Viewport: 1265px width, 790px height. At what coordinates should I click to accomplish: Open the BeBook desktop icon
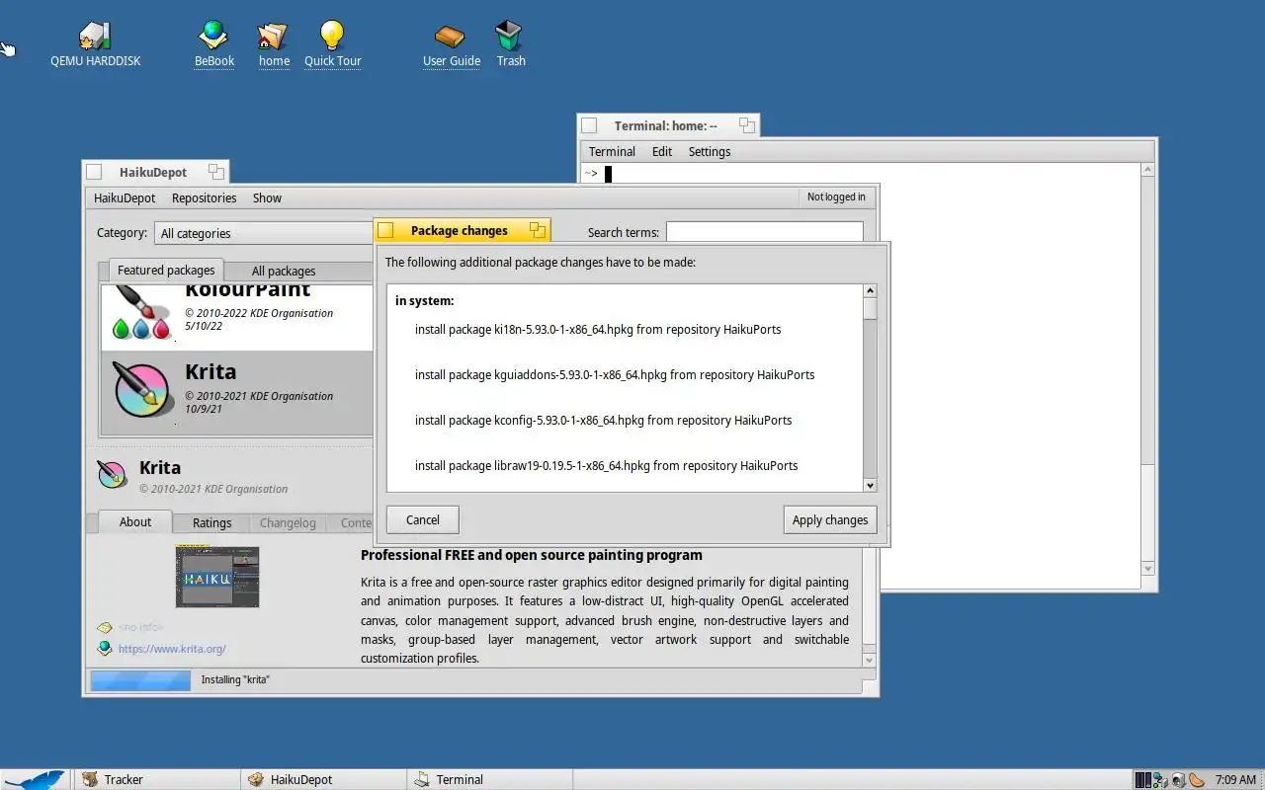point(213,36)
